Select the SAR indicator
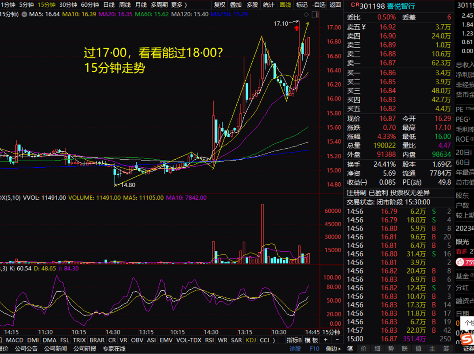 pos(236,340)
